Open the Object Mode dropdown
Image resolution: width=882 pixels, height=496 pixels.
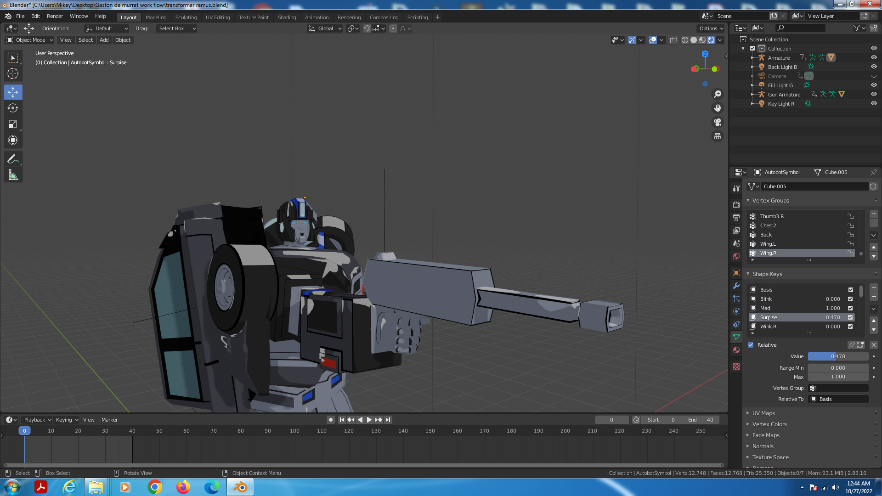click(x=30, y=40)
